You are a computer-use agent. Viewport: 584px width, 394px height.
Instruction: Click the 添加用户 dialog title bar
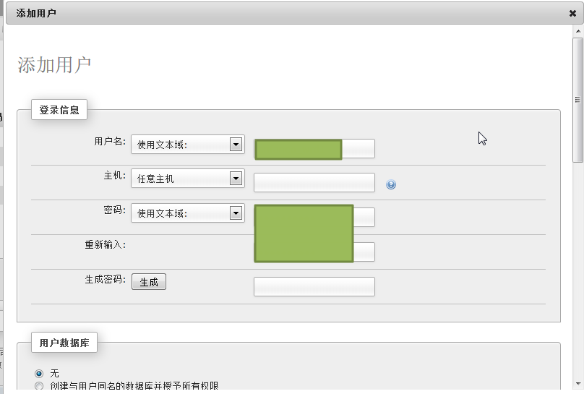289,13
